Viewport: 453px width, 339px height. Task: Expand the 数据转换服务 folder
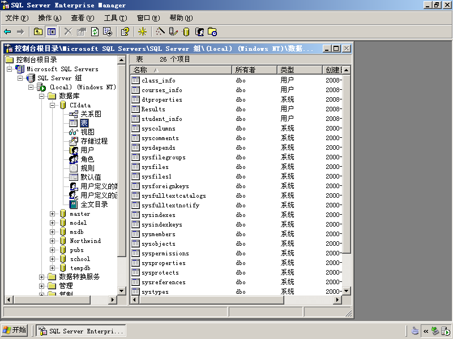[41, 277]
